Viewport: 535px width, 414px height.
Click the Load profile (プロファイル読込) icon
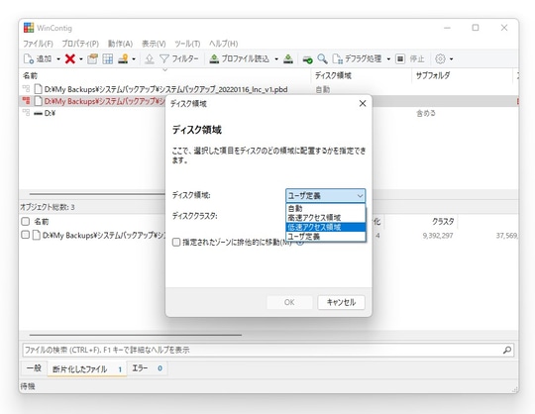click(214, 59)
